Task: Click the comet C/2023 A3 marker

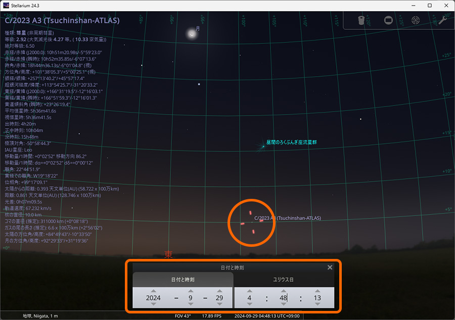Action: click(252, 221)
